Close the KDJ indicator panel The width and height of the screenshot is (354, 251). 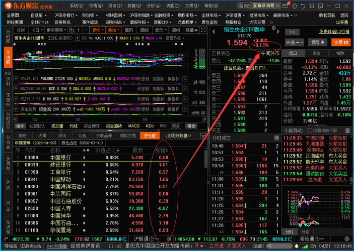click(185, 99)
